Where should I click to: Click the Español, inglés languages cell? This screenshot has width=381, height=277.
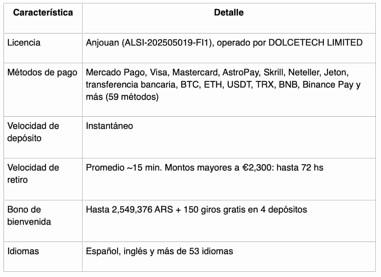(159, 251)
